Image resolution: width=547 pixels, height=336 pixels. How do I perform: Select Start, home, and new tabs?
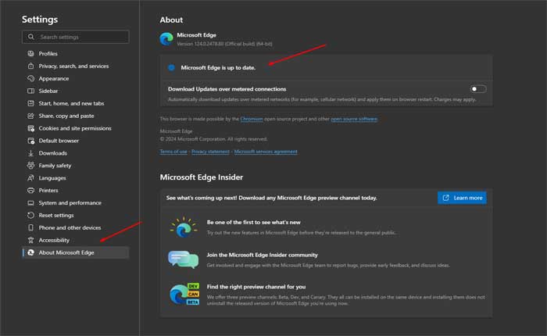point(71,103)
